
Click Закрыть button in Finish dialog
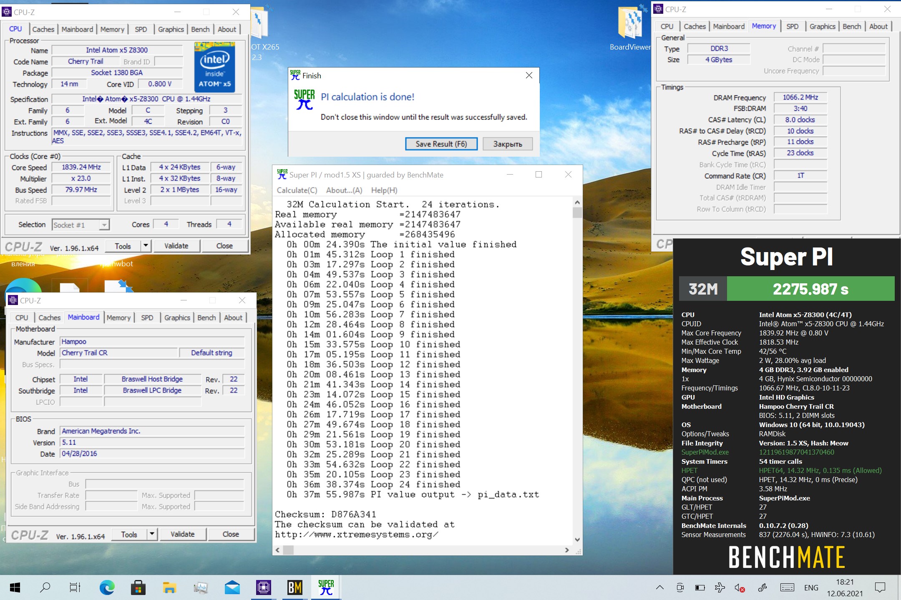click(508, 144)
